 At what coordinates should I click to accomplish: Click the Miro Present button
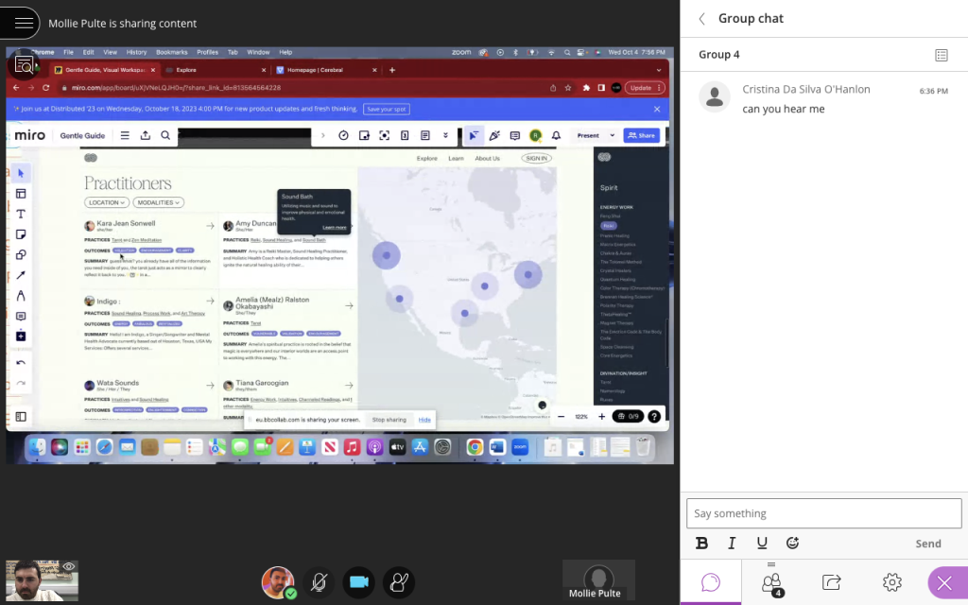coord(588,135)
